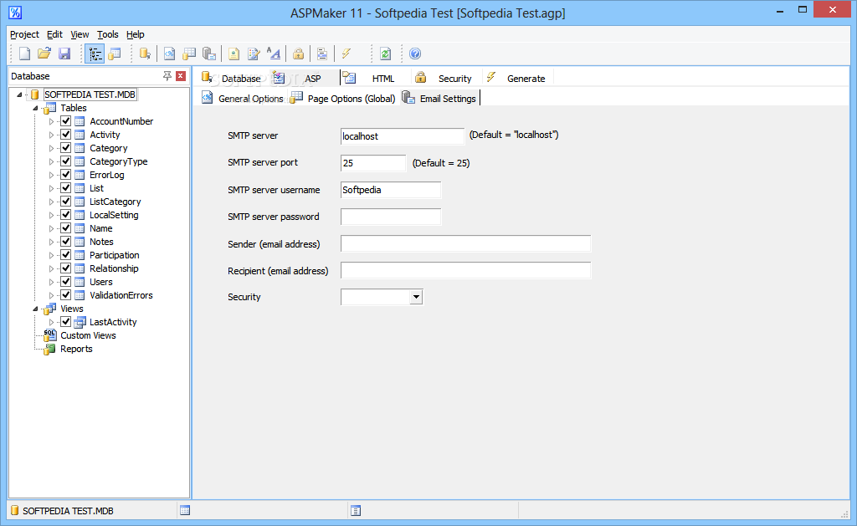Save the project with the floppy icon

click(64, 54)
